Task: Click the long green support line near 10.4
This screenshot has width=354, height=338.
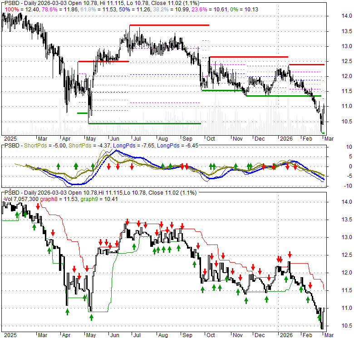Action: pos(144,123)
